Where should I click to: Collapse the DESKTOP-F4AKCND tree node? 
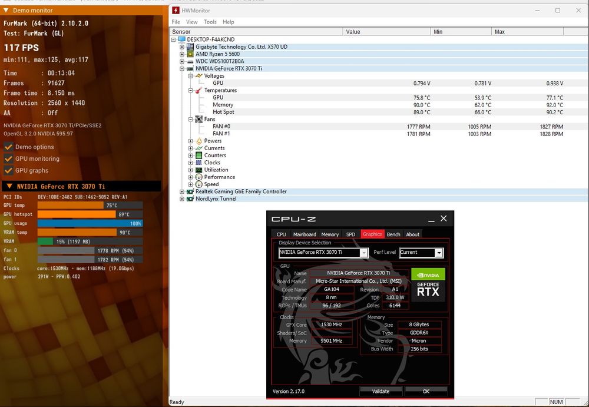[x=174, y=39]
